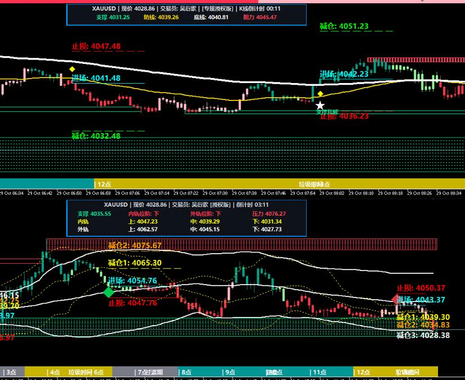The image size is (465, 380).
Task: Click the green diamond entry marker in the lower chart
Action: point(108,292)
